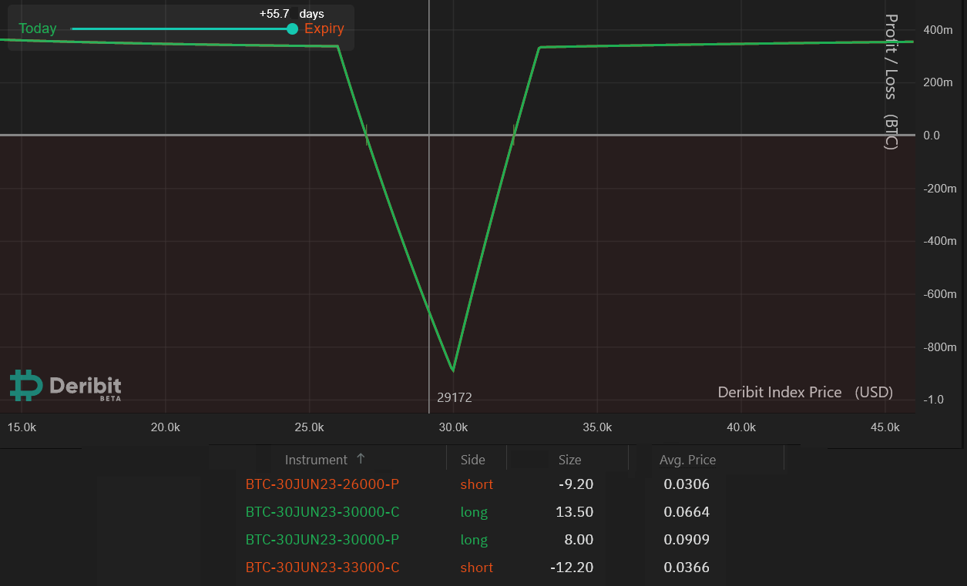Click the teal slider handle near Expiry

click(292, 28)
